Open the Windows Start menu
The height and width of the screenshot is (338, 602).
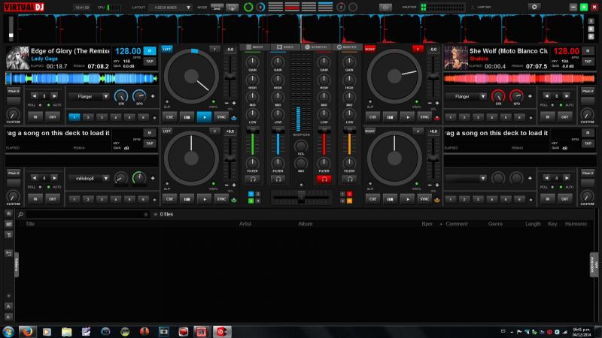point(8,331)
